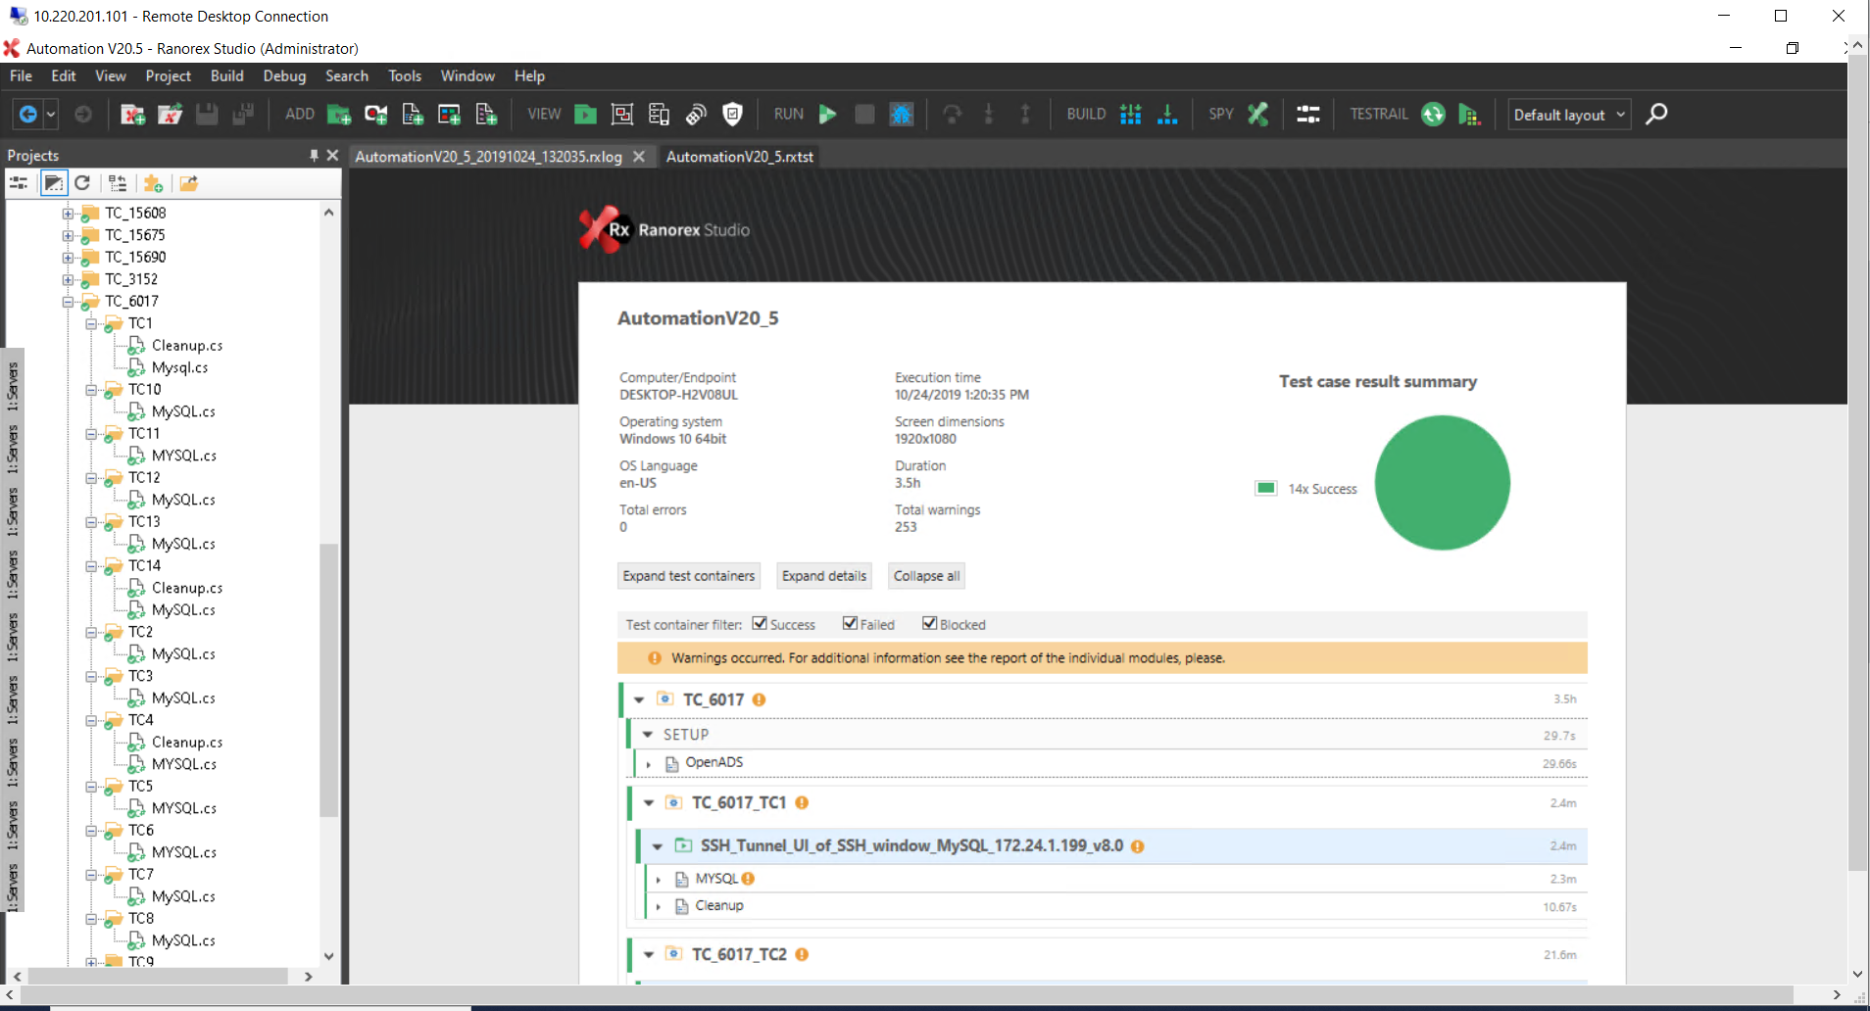Image resolution: width=1870 pixels, height=1011 pixels.
Task: Pin the Projects panel
Action: [314, 156]
